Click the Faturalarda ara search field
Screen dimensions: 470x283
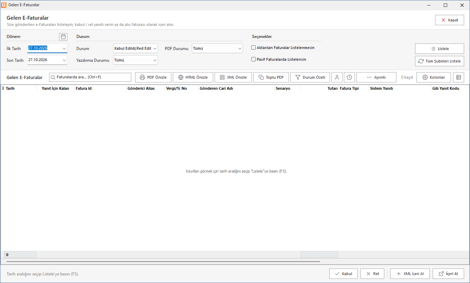[x=90, y=77]
